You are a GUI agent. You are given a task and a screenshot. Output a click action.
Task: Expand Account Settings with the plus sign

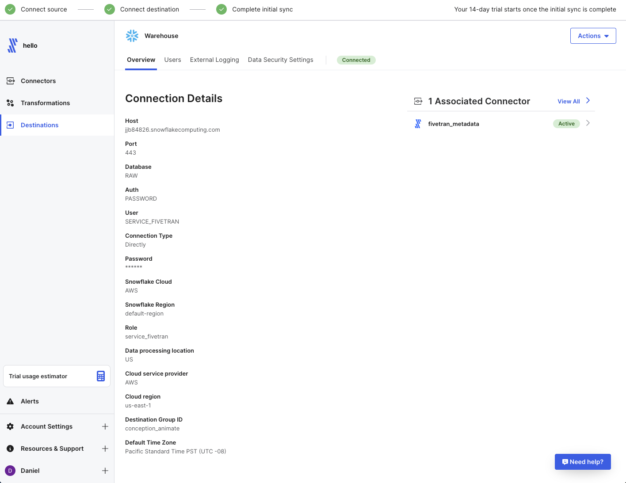105,426
